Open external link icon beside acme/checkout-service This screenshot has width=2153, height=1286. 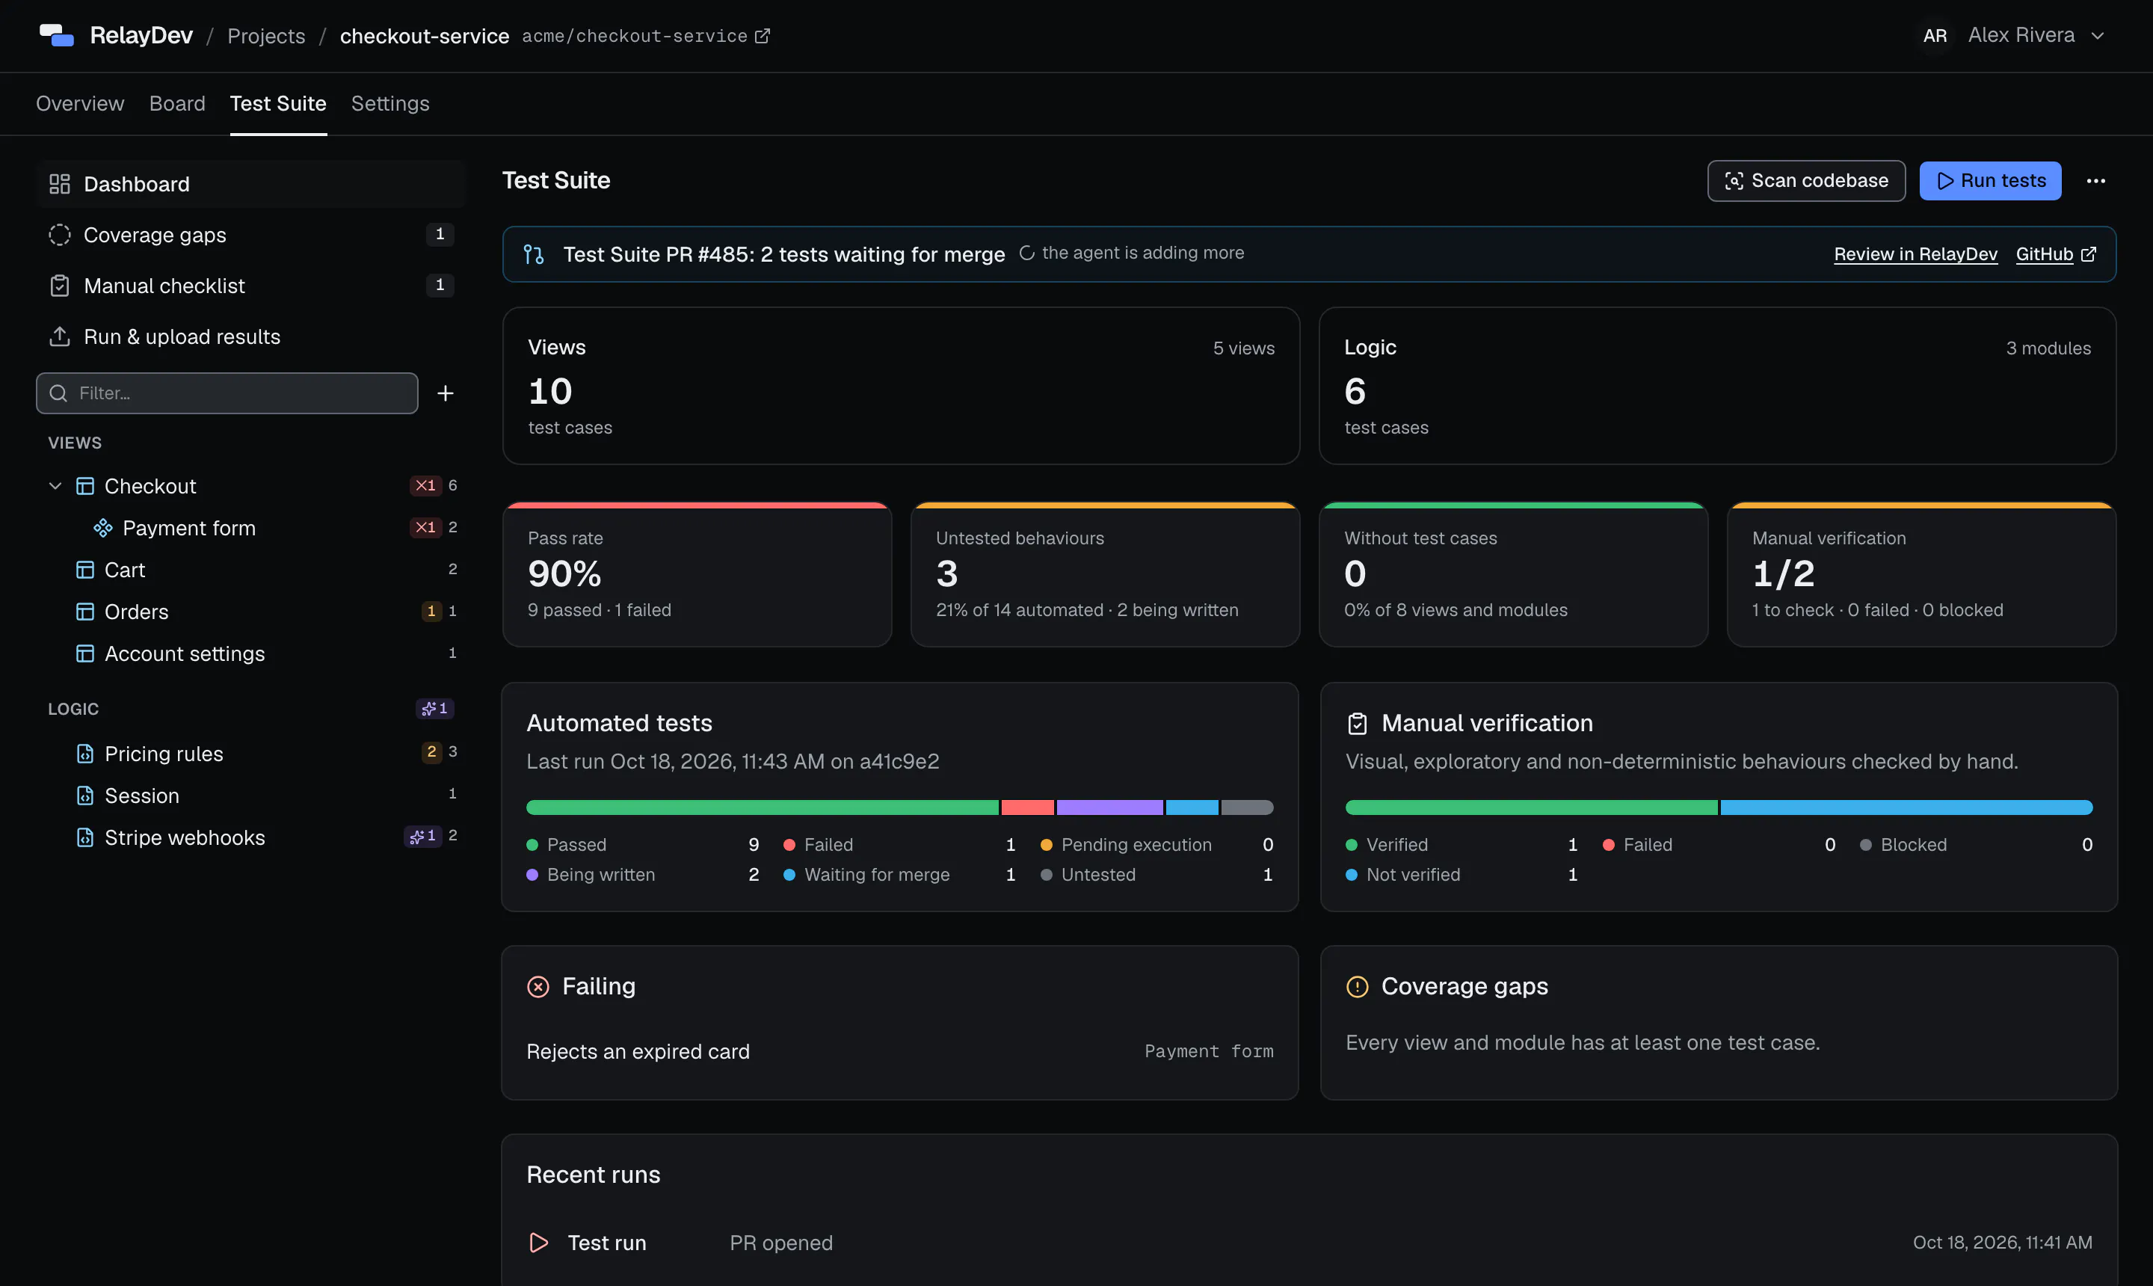point(763,36)
